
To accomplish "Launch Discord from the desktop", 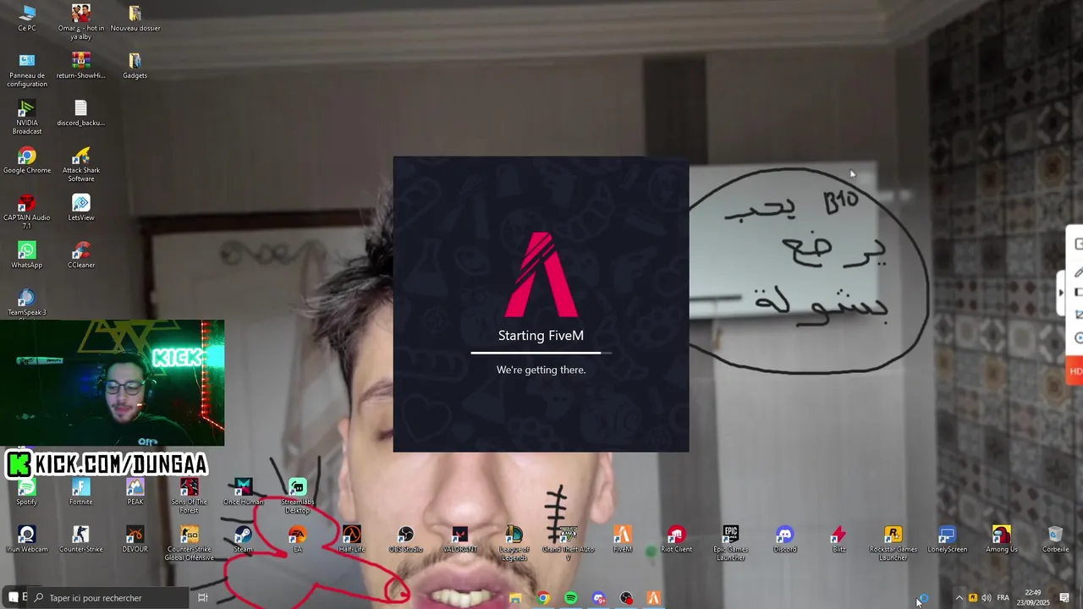I will click(785, 539).
